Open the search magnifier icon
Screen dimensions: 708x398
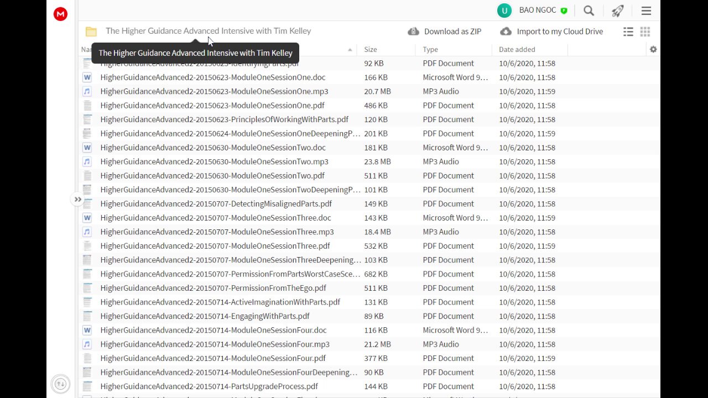589,11
